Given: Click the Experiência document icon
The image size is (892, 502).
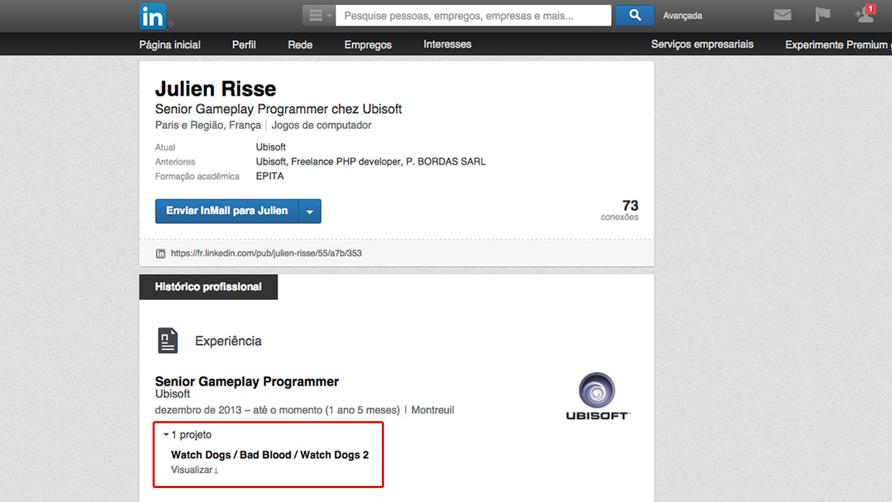Looking at the screenshot, I should point(167,341).
